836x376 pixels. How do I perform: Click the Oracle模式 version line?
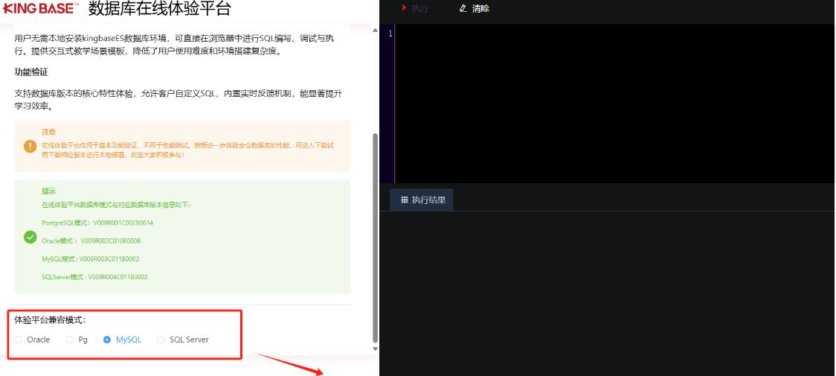pos(91,241)
